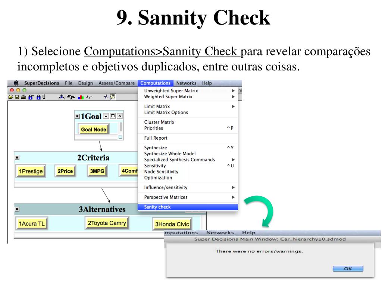Screen dimensions: 382x286
Task: Select the 1Prestige criteria node
Action: click(x=31, y=171)
